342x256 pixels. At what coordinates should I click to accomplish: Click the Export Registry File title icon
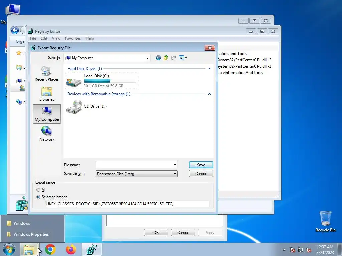tap(34, 48)
